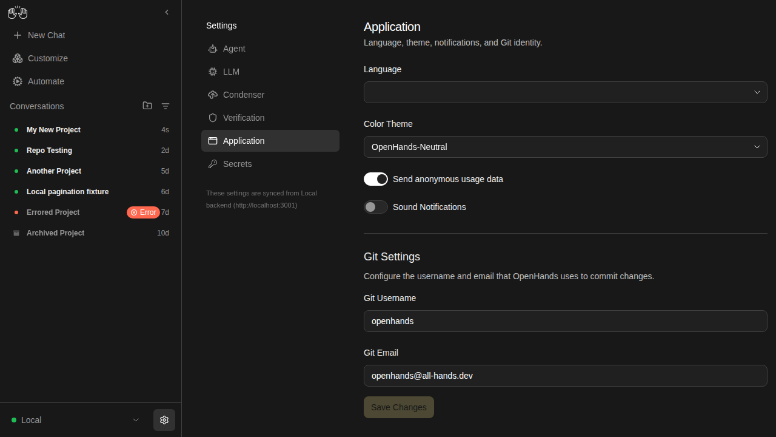Open the Customize page
The width and height of the screenshot is (776, 437).
coord(91,58)
